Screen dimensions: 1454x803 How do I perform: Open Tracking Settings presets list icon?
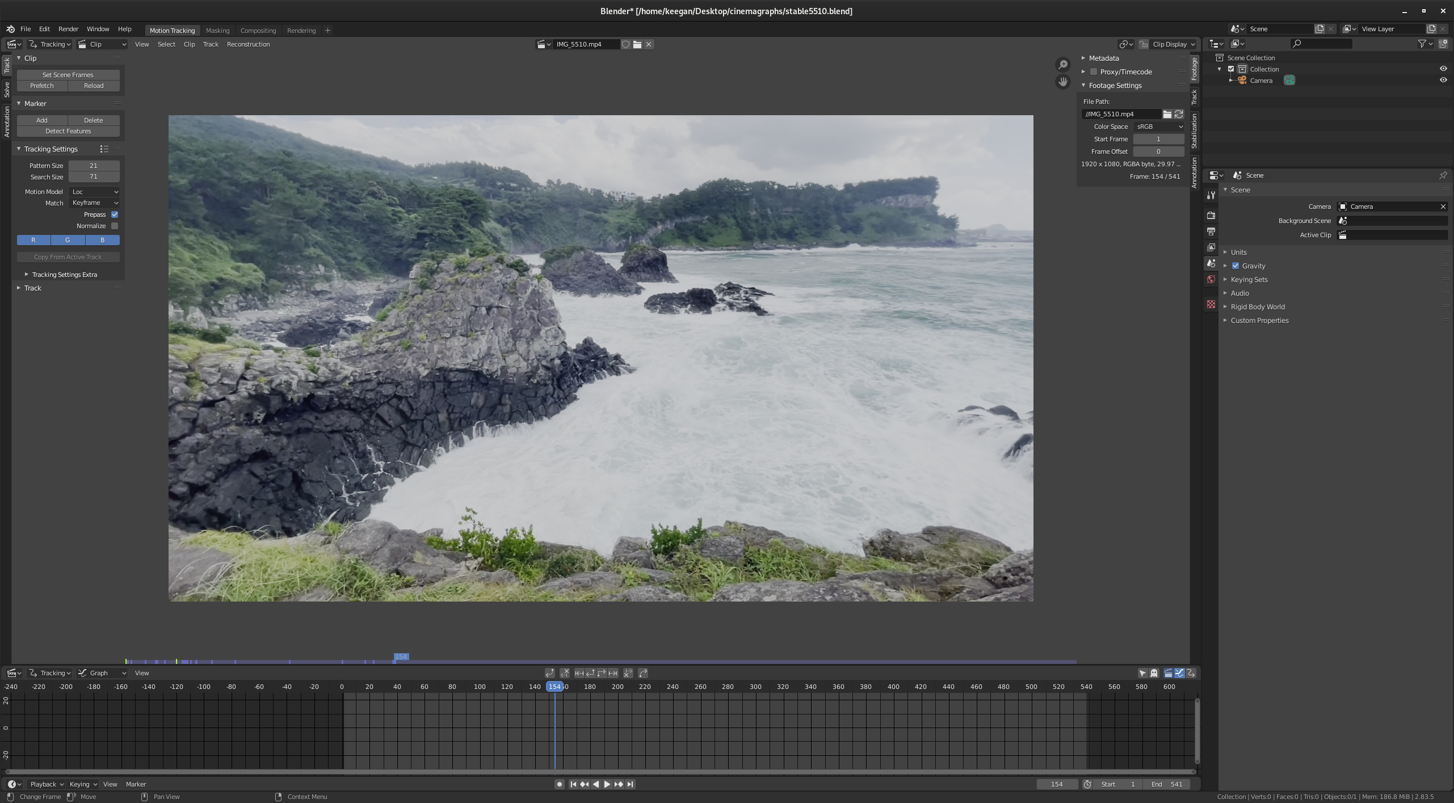coord(104,149)
